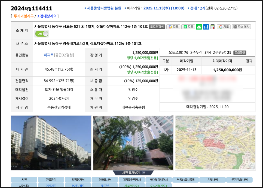Click the 감정평가서 appraisal report button

78,180
